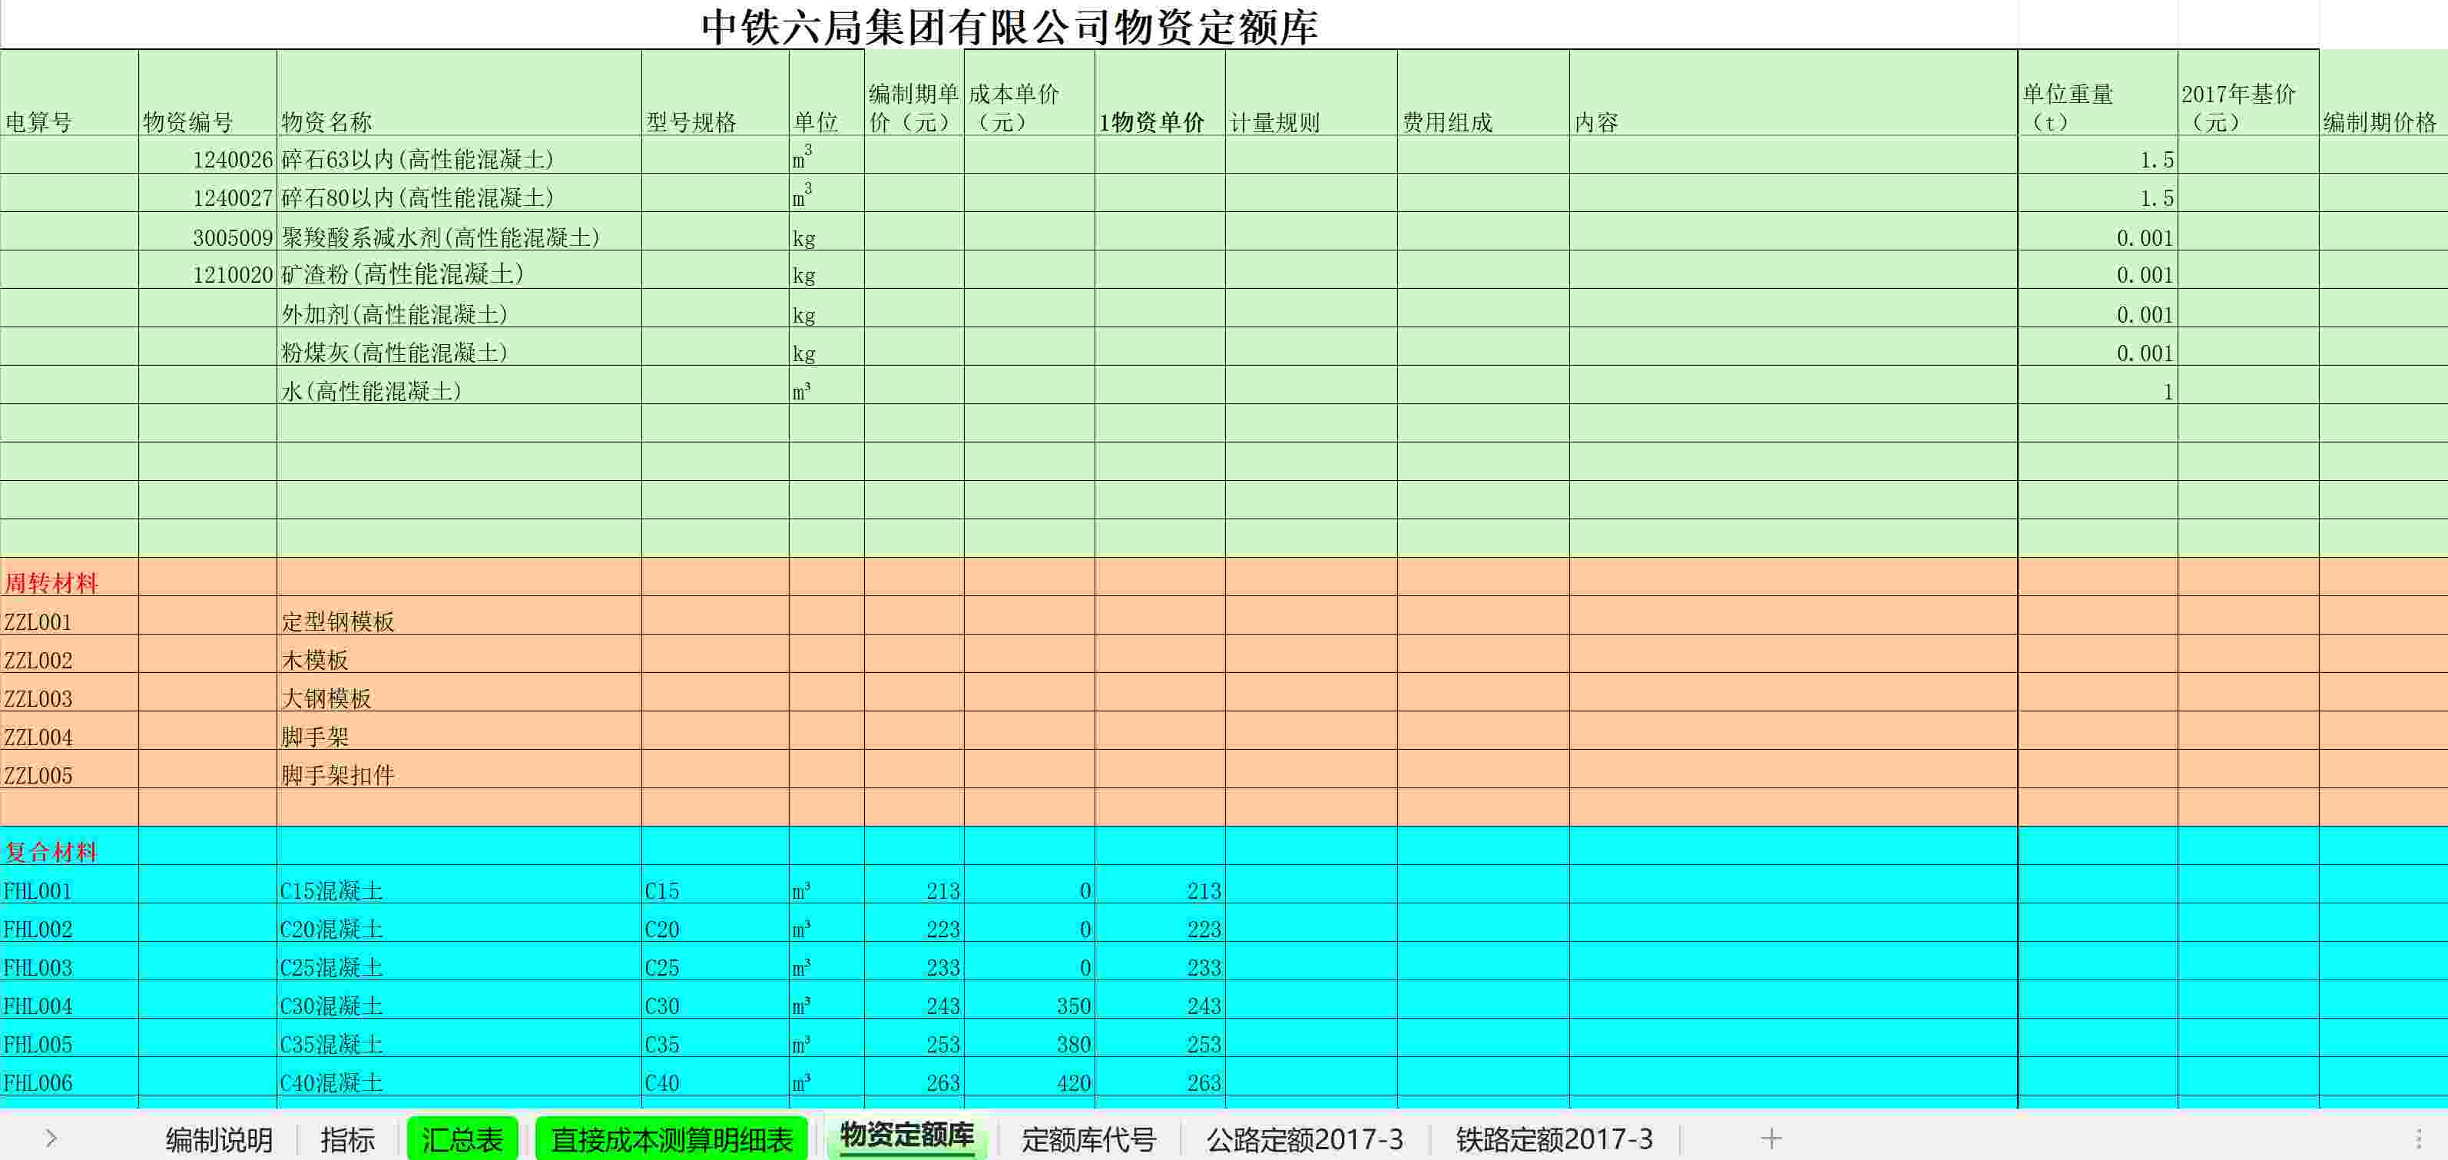Select the 内容 header cell
The image size is (2448, 1160).
pyautogui.click(x=1794, y=93)
